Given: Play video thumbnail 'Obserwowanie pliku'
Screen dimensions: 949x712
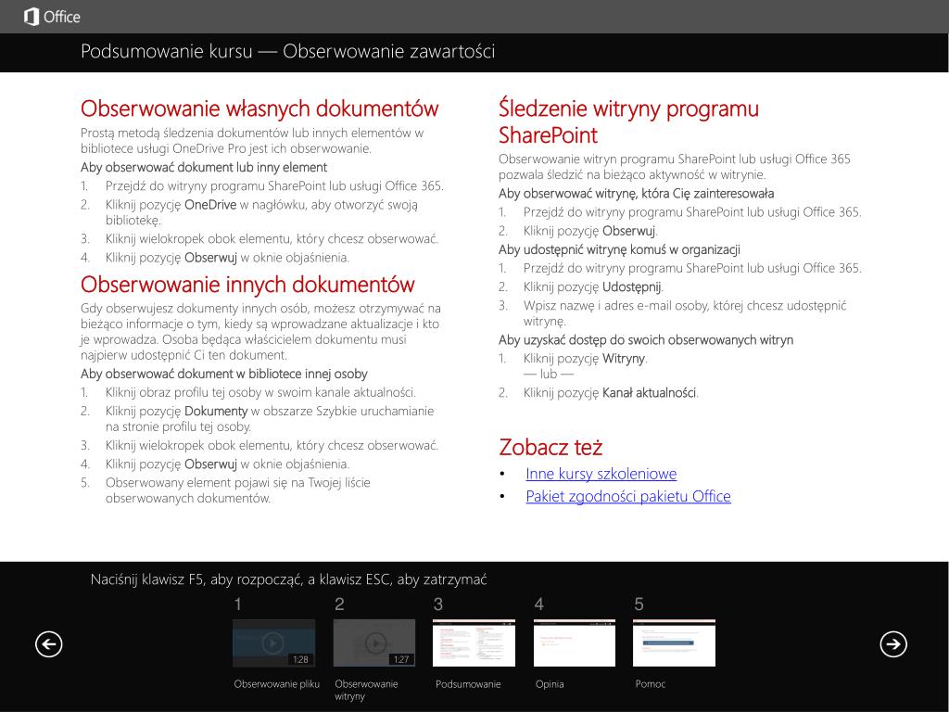Looking at the screenshot, I should (x=273, y=643).
